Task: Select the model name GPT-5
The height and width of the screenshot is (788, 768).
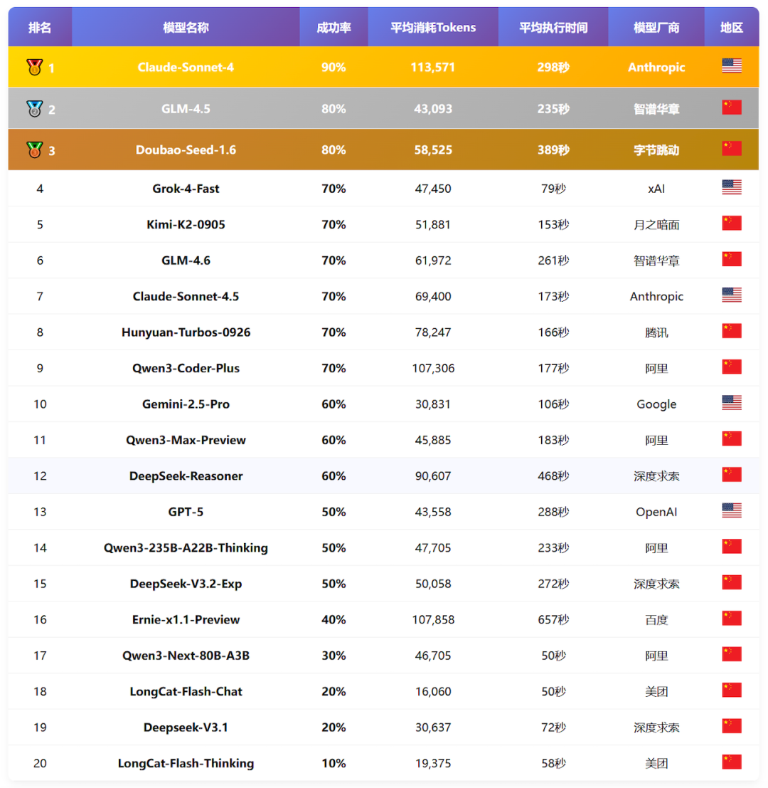Action: point(186,512)
